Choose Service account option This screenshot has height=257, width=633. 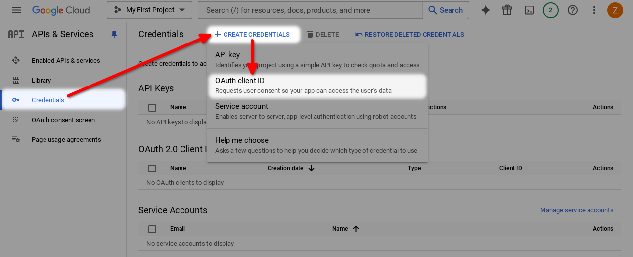point(317,111)
